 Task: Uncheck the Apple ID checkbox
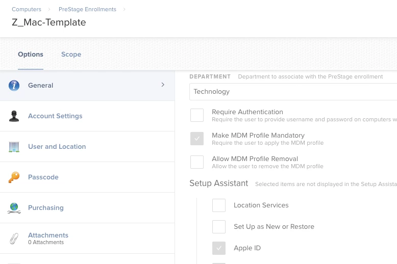click(219, 248)
